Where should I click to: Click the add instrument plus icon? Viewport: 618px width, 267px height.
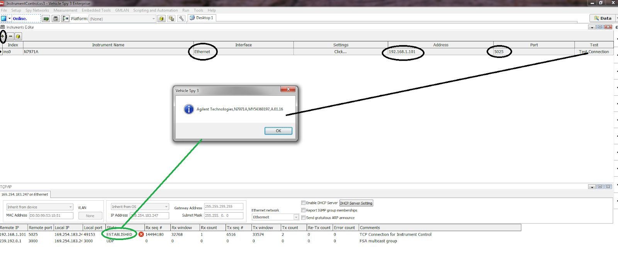pos(3,36)
